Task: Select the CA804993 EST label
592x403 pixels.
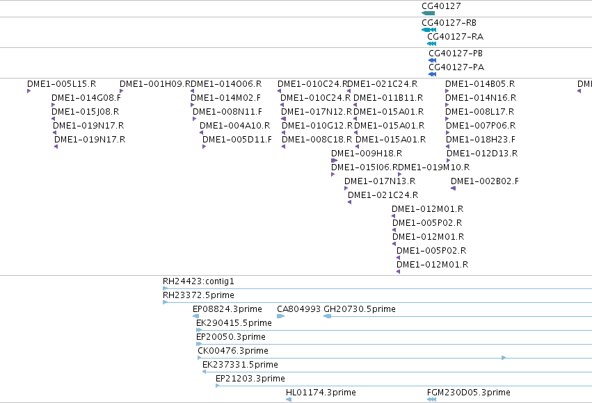Action: pyautogui.click(x=298, y=309)
